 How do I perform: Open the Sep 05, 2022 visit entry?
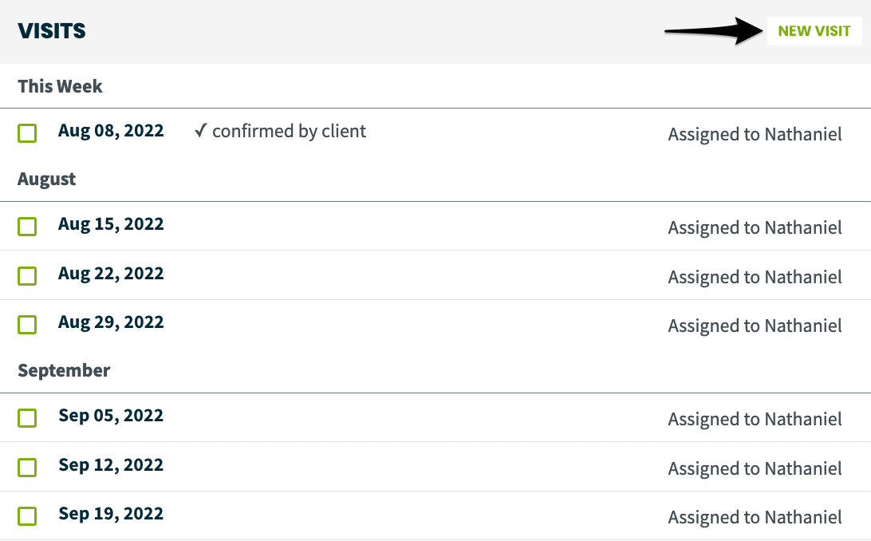click(x=111, y=416)
